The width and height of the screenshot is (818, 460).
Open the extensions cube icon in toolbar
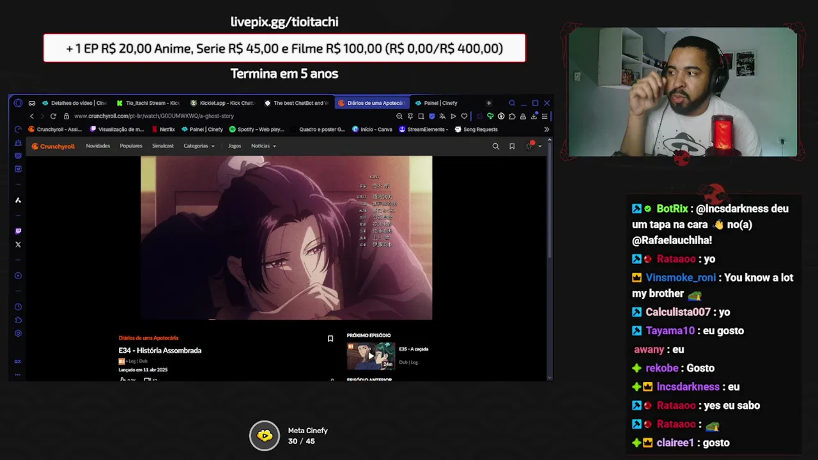click(512, 116)
